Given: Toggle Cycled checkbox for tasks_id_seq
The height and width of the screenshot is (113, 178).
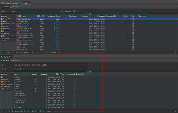Looking at the screenshot, I should point(133,42).
